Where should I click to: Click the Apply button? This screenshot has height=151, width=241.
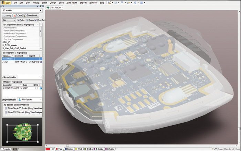pyautogui.click(x=7, y=15)
